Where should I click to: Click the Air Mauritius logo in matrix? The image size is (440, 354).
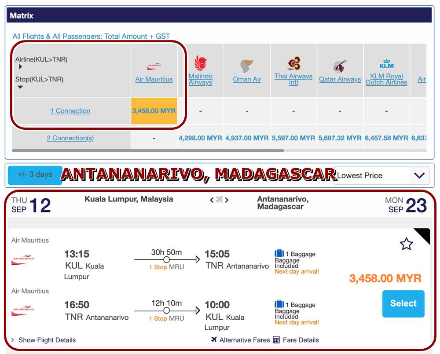154,66
